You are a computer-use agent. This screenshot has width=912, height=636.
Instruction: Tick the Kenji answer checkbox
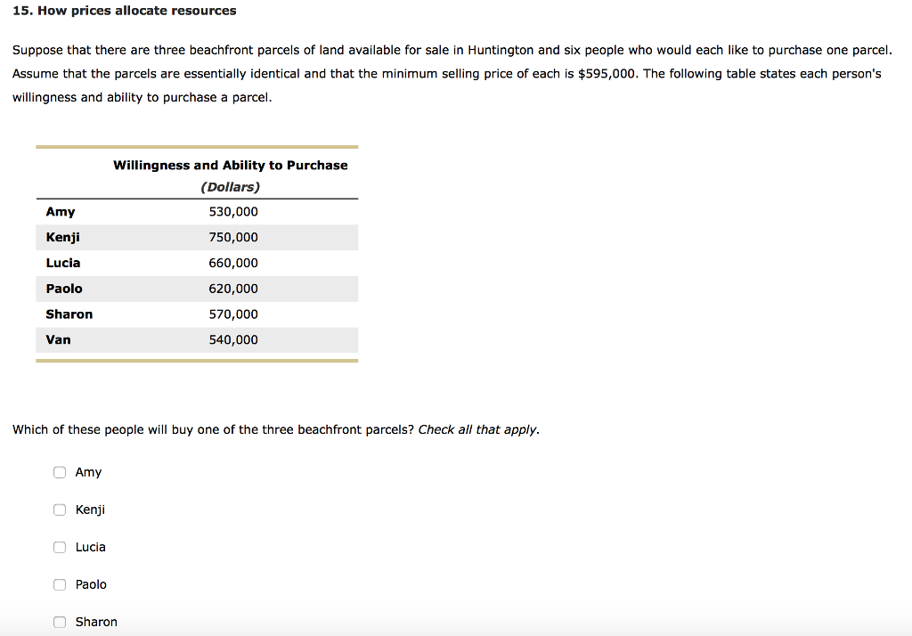tap(60, 510)
